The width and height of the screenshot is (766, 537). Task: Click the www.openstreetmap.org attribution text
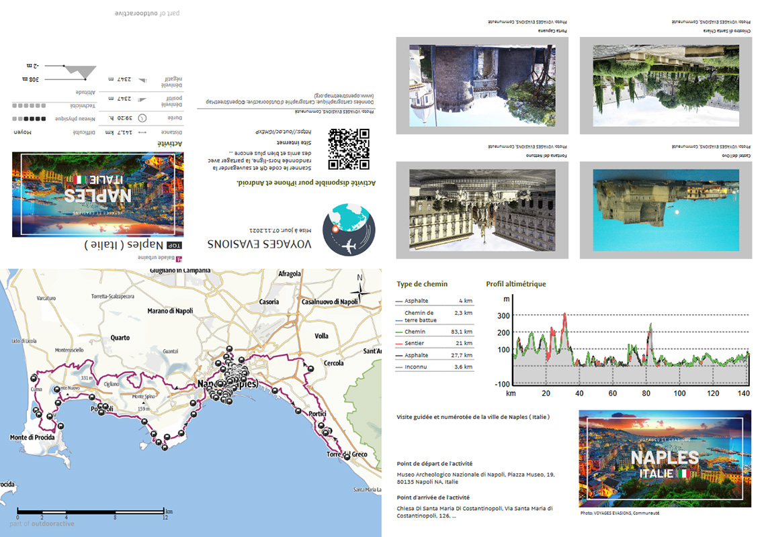(x=344, y=96)
